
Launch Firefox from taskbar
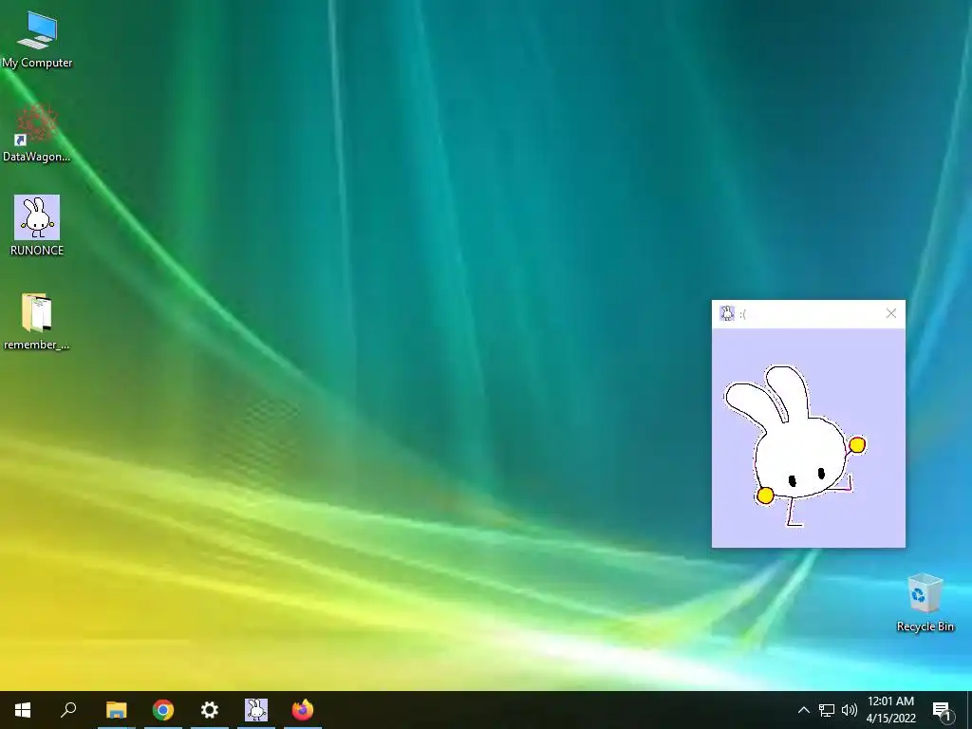[x=303, y=710]
